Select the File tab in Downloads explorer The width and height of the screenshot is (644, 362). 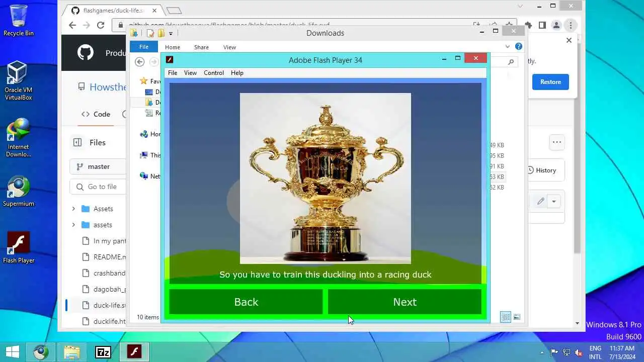[144, 47]
